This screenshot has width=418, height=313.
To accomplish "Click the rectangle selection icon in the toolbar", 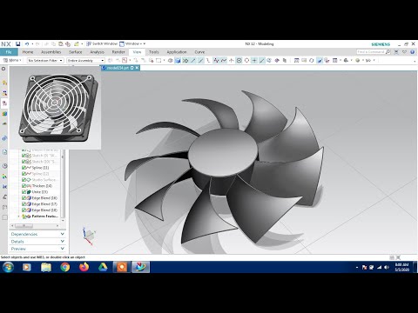I will pyautogui.click(x=158, y=60).
